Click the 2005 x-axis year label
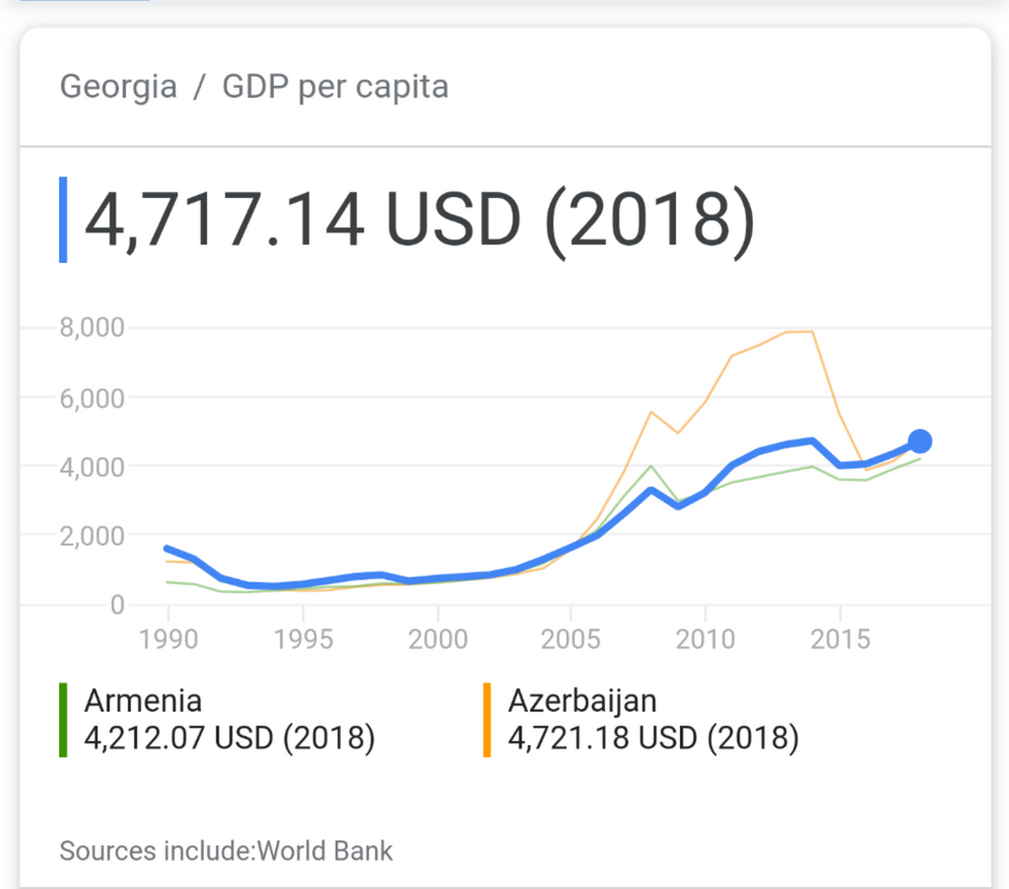 [x=571, y=640]
